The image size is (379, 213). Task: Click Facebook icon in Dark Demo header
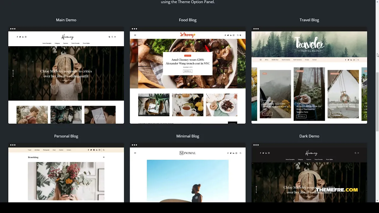[x=260, y=153]
